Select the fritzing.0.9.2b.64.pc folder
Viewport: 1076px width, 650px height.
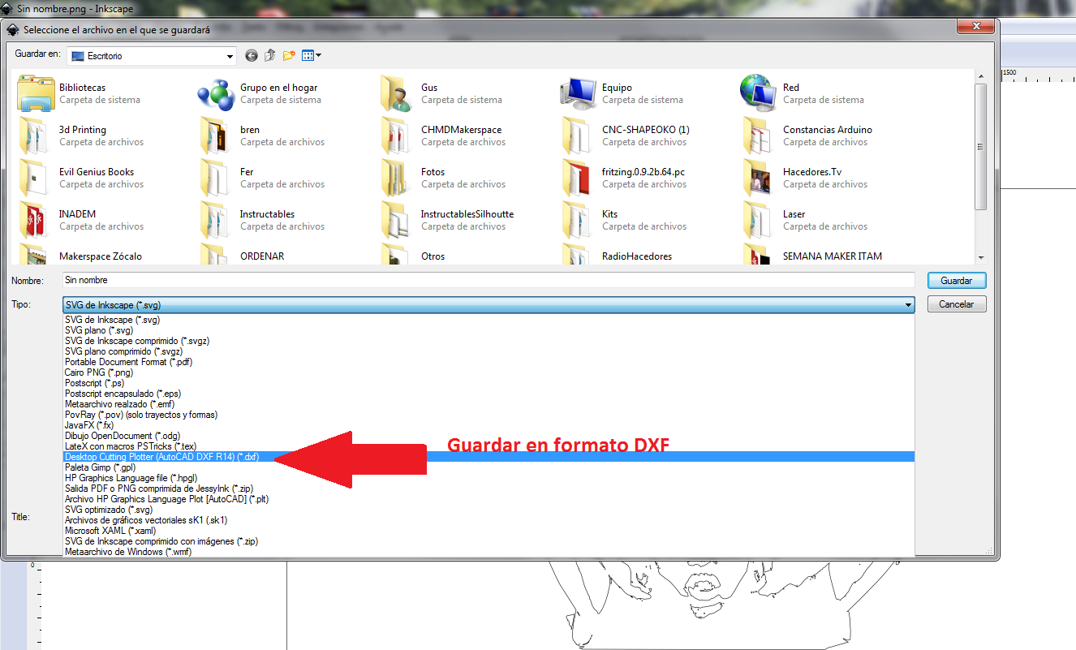coord(626,178)
